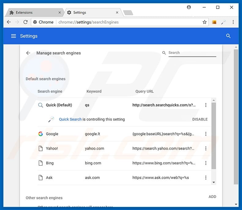Click the google.lt keyword
The width and height of the screenshot is (242, 210).
93,134
